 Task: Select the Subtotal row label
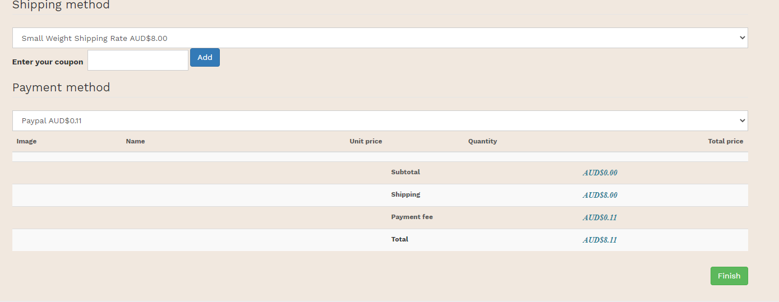coord(405,172)
